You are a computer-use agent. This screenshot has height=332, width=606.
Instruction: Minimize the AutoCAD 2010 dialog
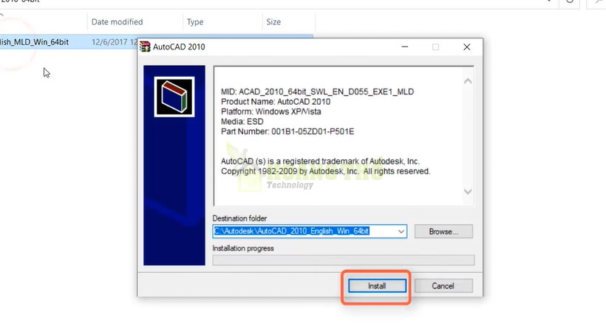(x=405, y=47)
